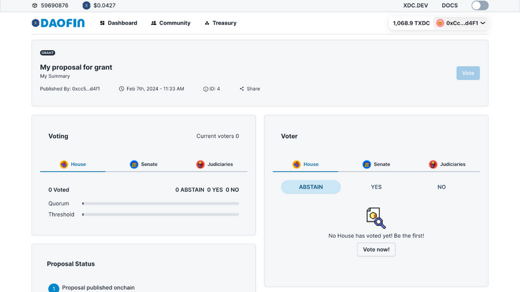
Task: Click the wallet avatar icon
Action: click(440, 23)
